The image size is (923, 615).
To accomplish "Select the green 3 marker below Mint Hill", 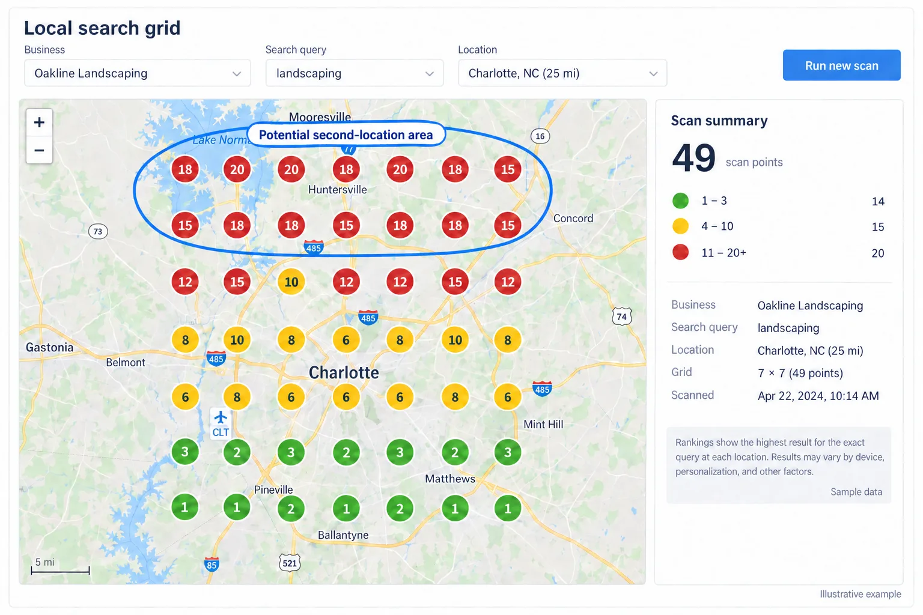I will click(x=508, y=452).
